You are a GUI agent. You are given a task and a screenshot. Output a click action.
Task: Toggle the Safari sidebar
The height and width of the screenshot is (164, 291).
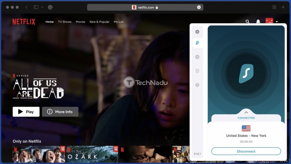point(36,7)
